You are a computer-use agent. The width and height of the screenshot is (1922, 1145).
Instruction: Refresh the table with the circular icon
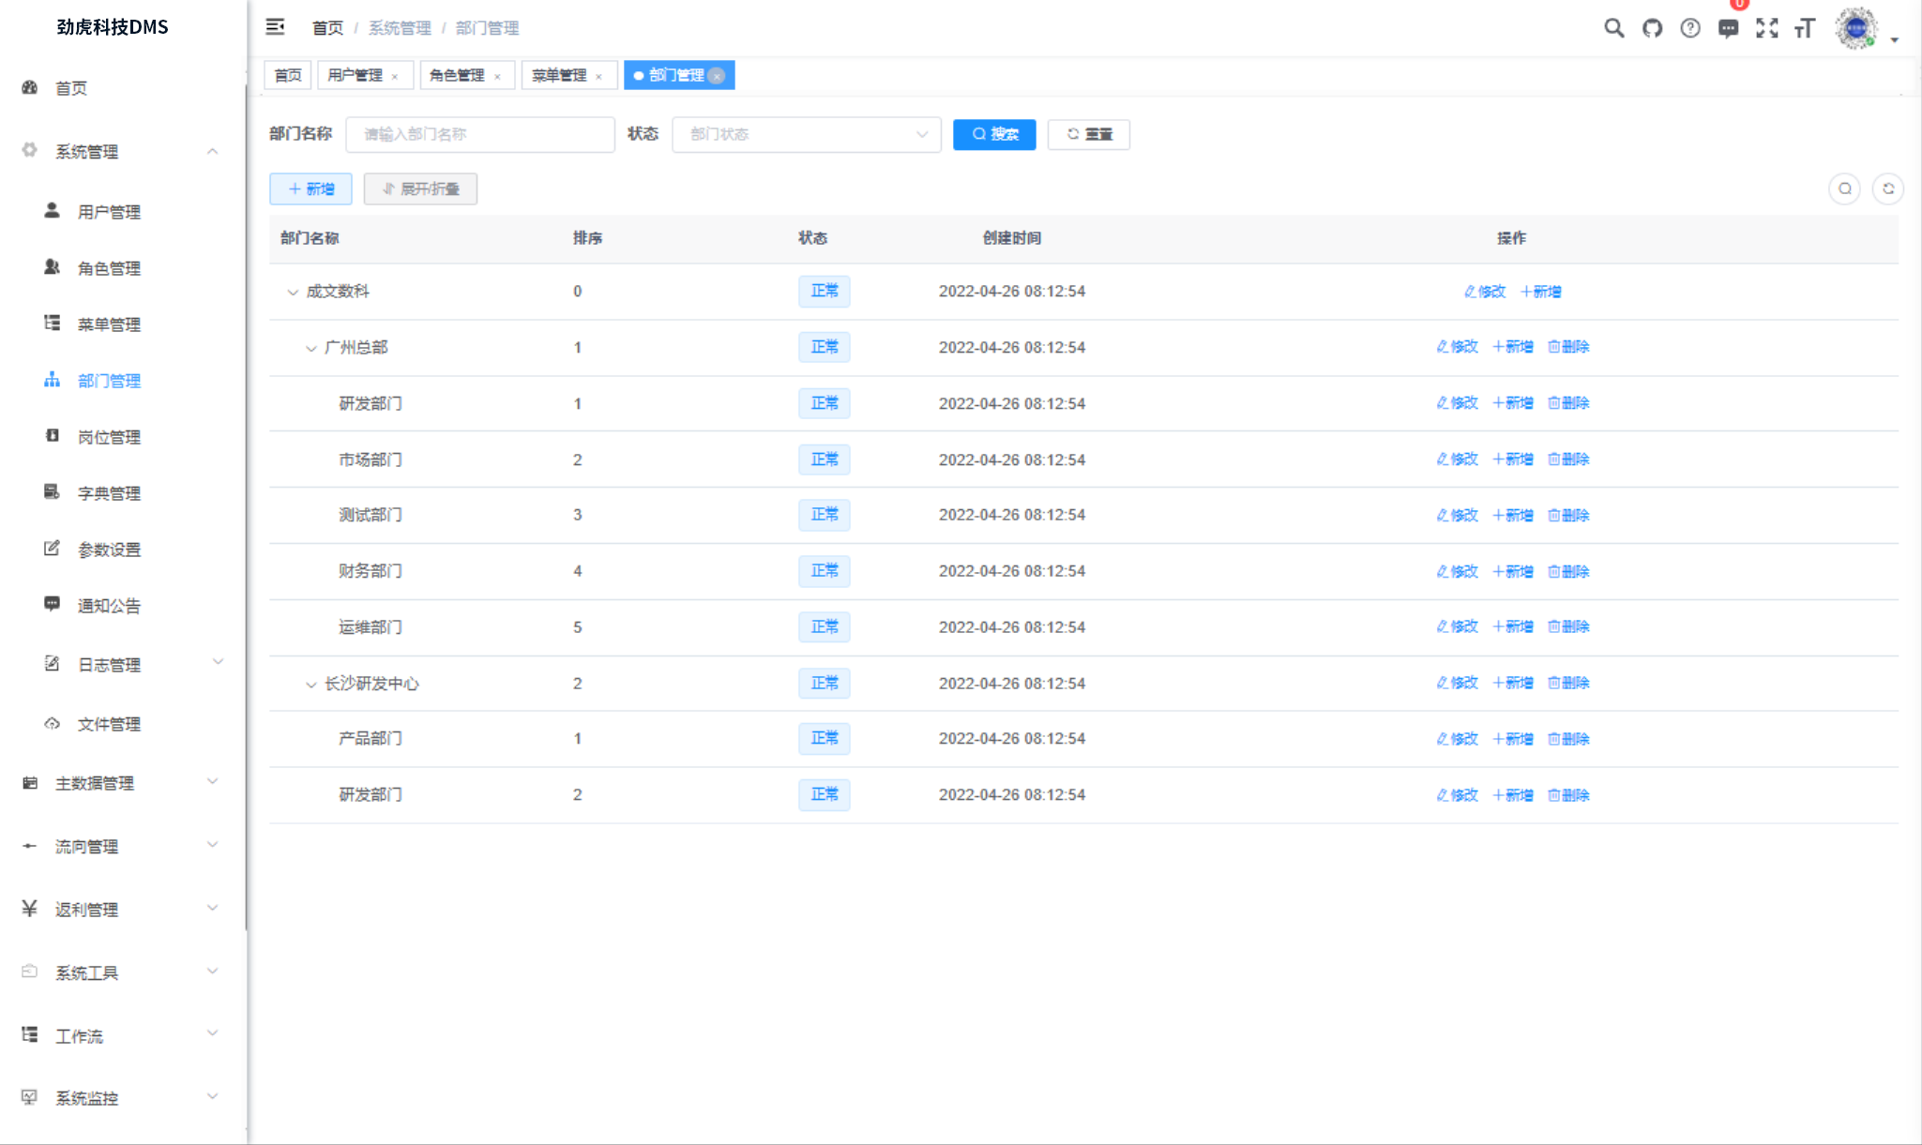click(1887, 188)
